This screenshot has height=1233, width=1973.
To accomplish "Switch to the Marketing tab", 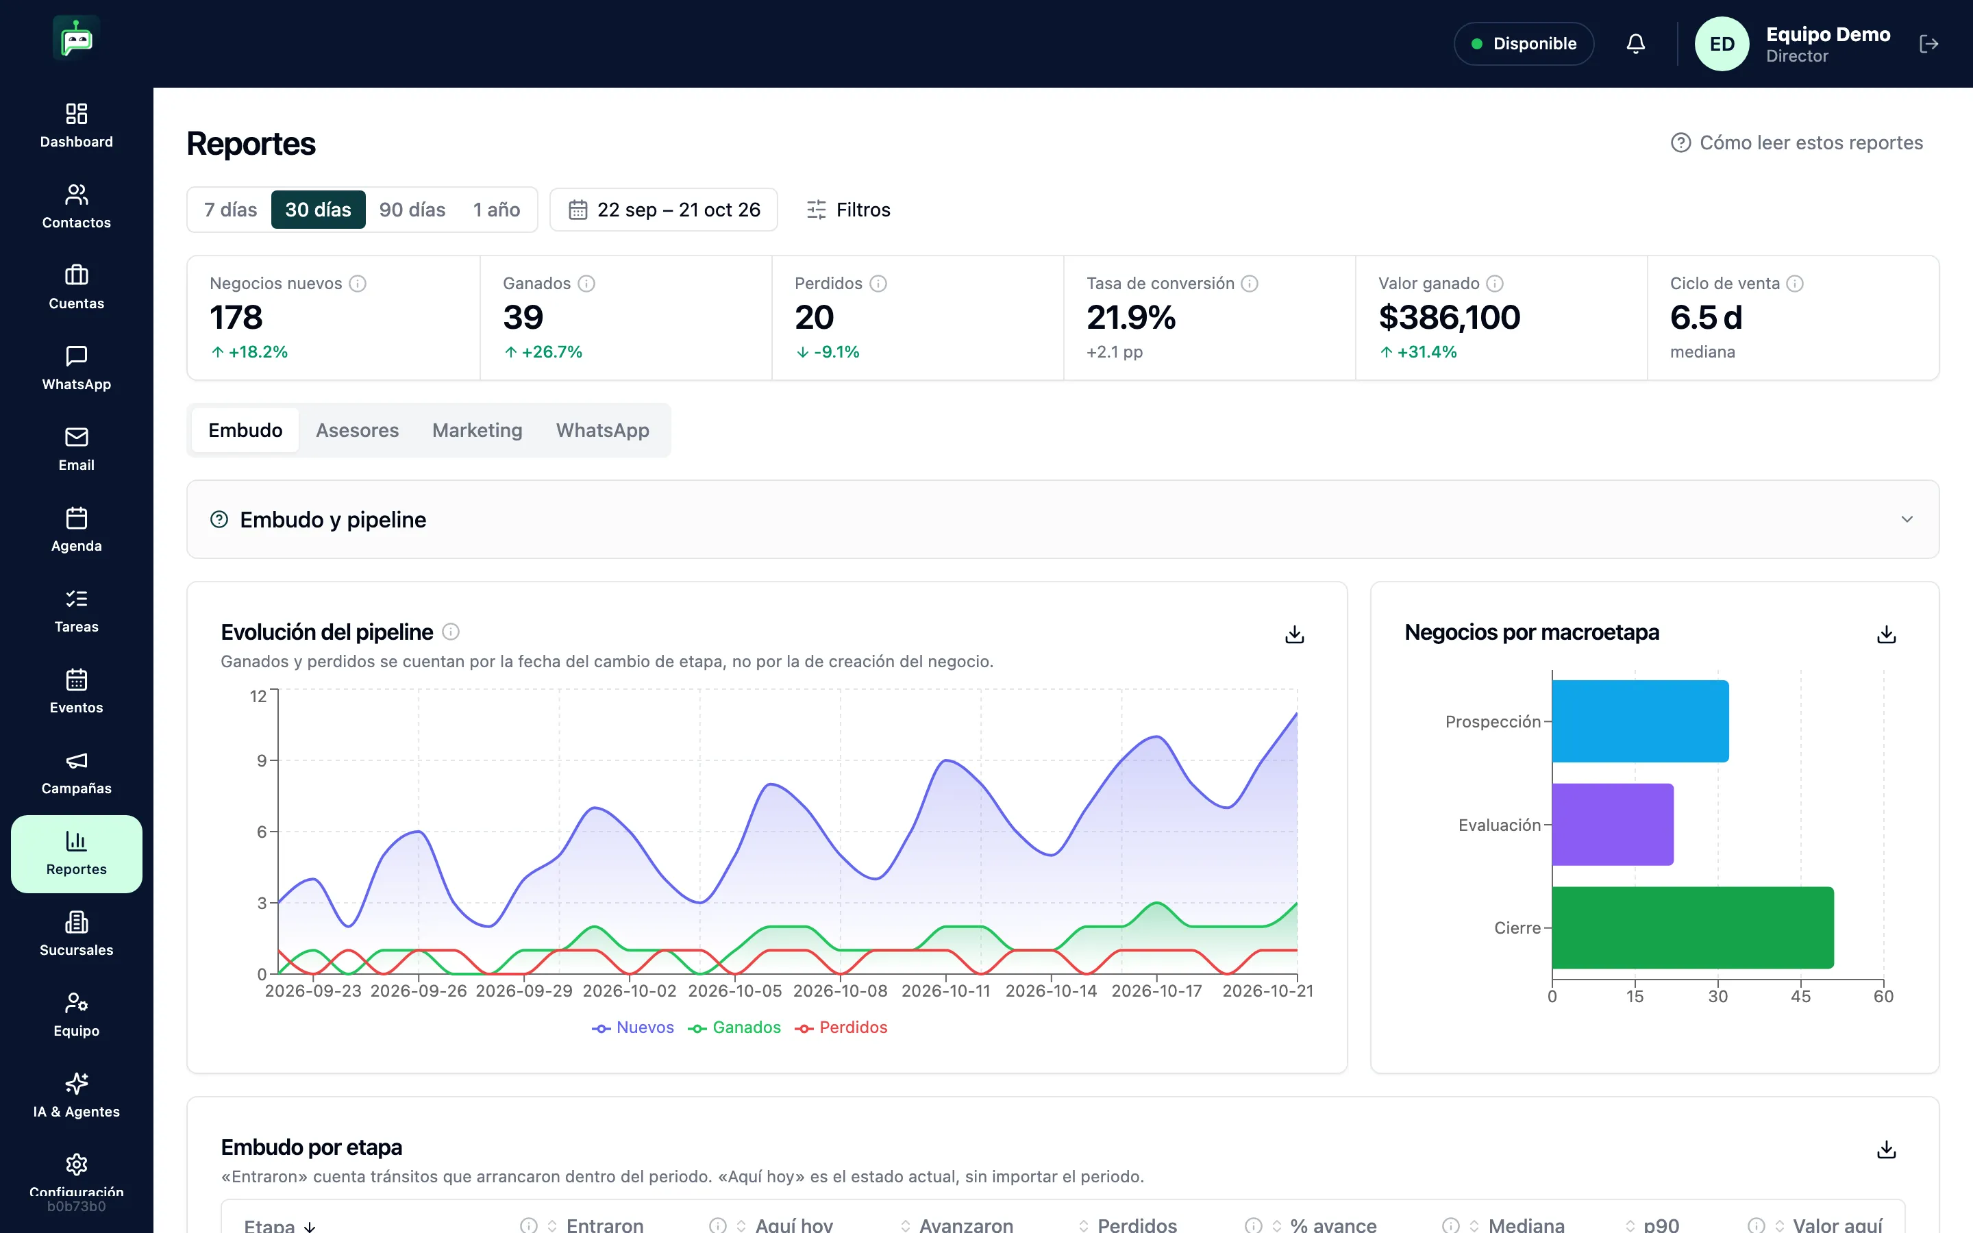I will pos(477,429).
